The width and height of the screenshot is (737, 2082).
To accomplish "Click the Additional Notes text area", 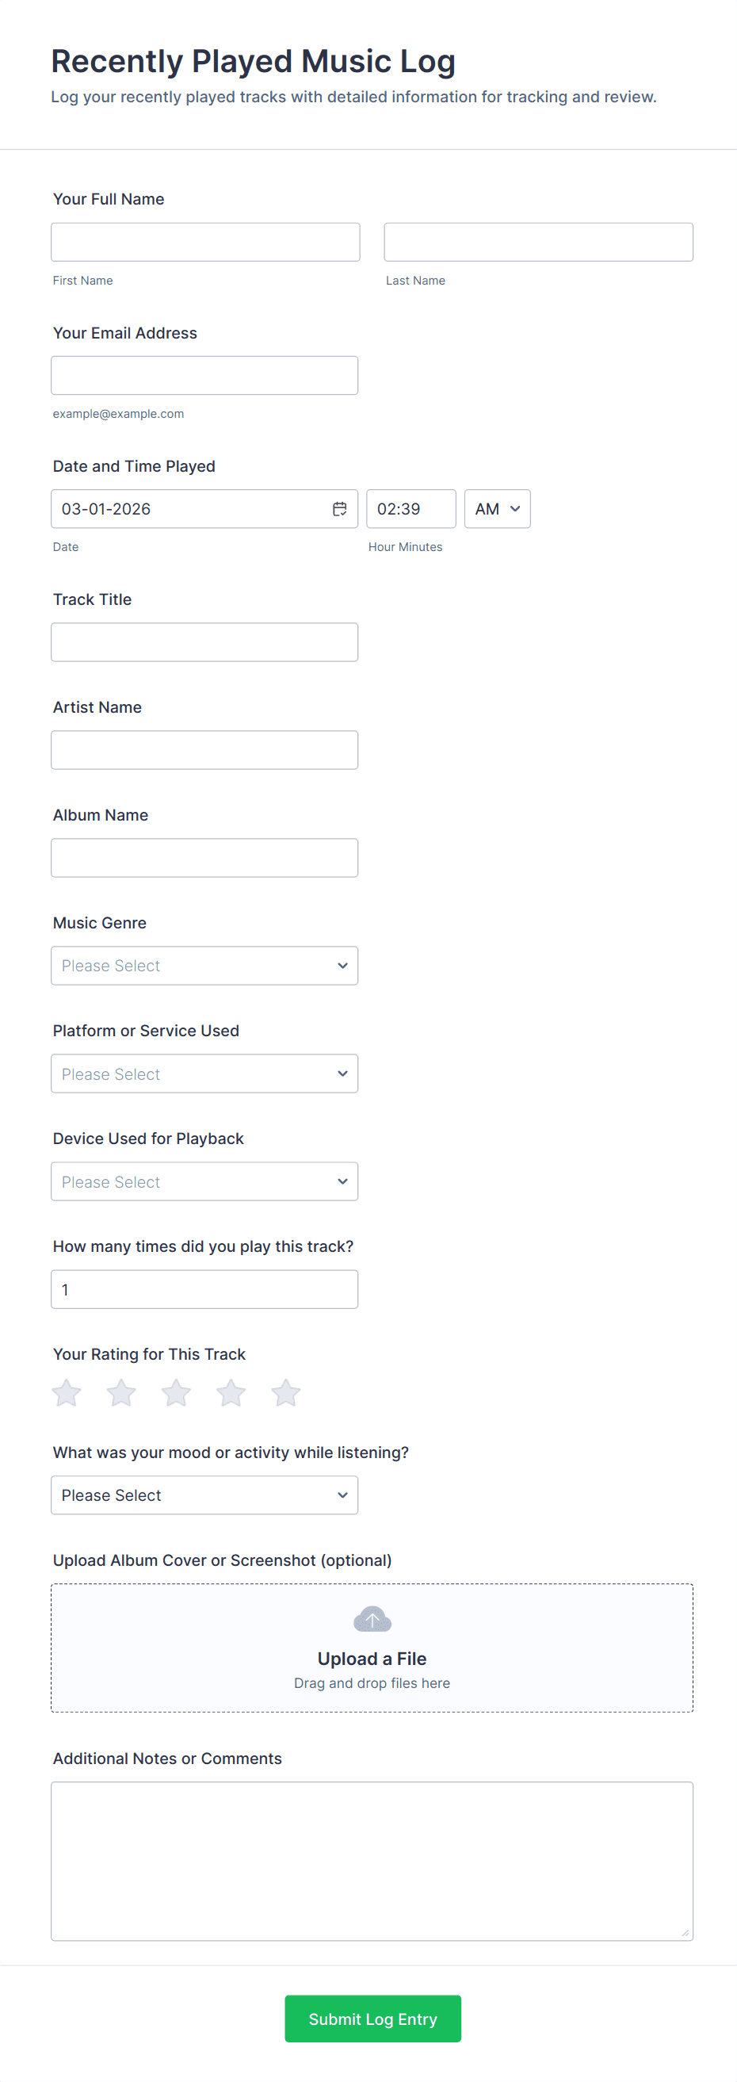I will point(372,1861).
